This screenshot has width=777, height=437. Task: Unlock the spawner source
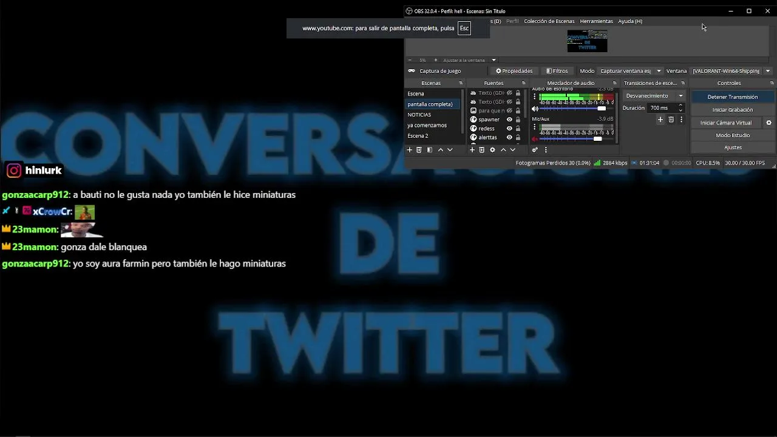pos(518,120)
